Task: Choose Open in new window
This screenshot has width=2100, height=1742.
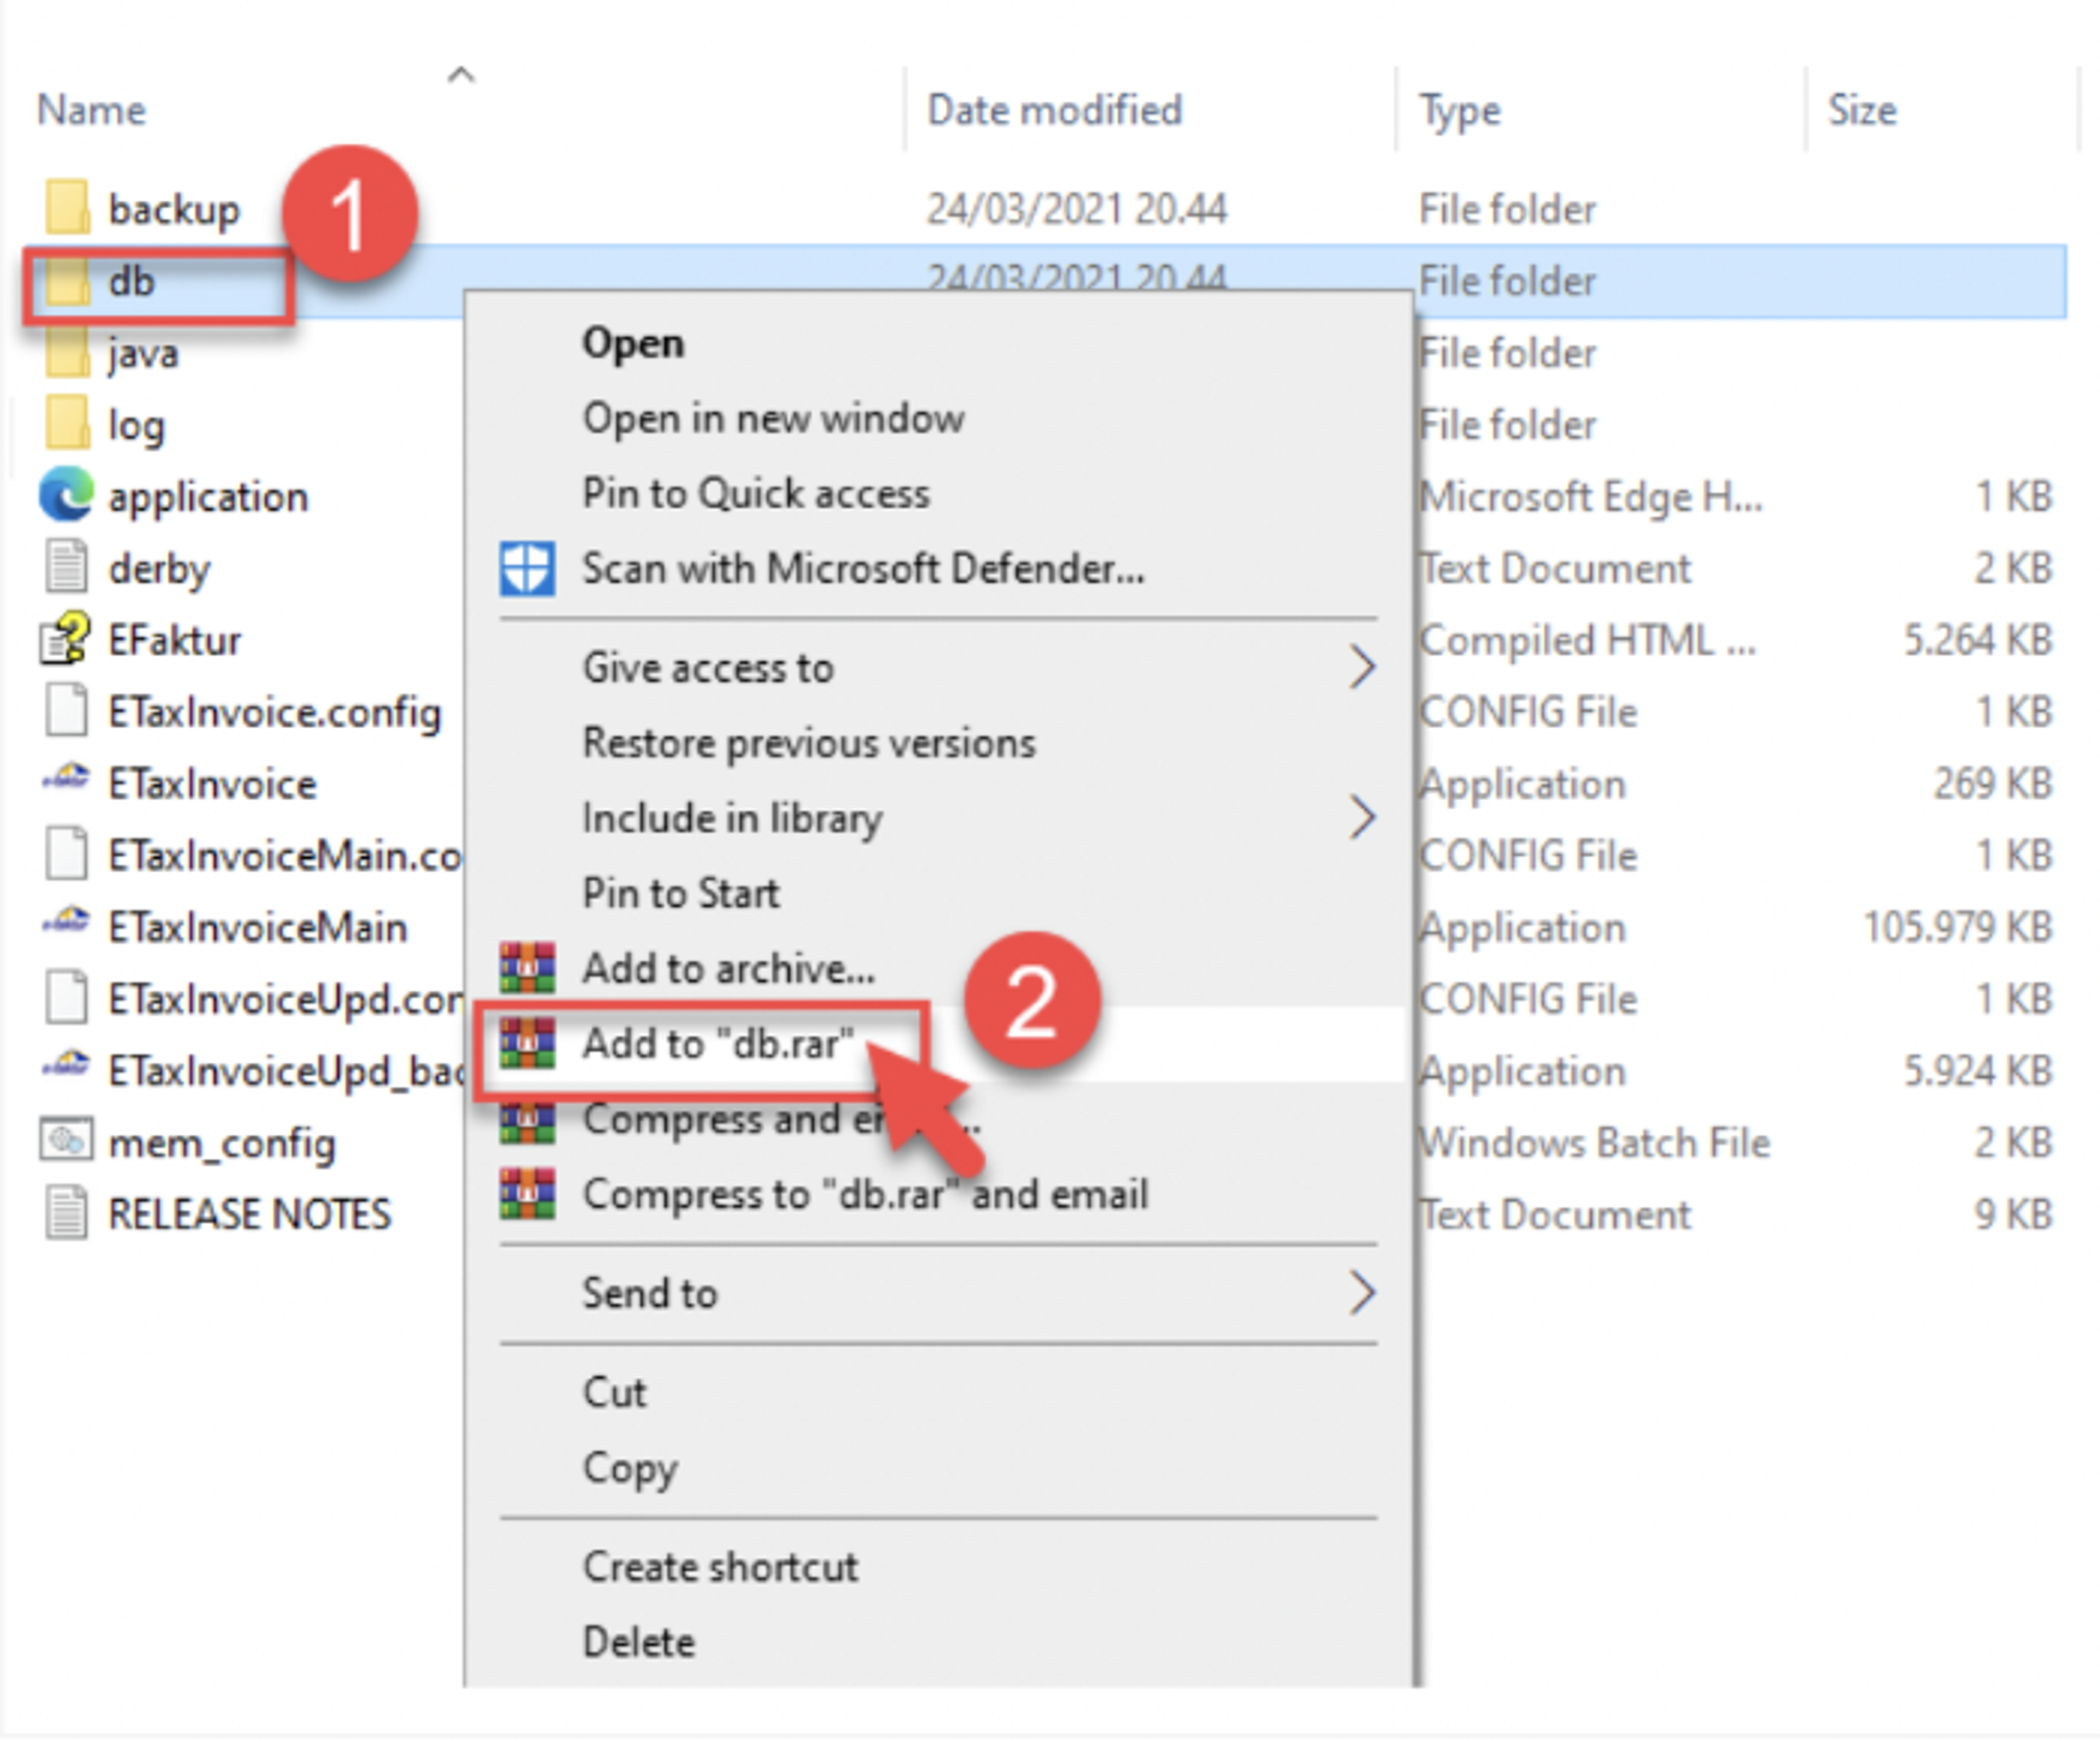Action: pyautogui.click(x=773, y=418)
